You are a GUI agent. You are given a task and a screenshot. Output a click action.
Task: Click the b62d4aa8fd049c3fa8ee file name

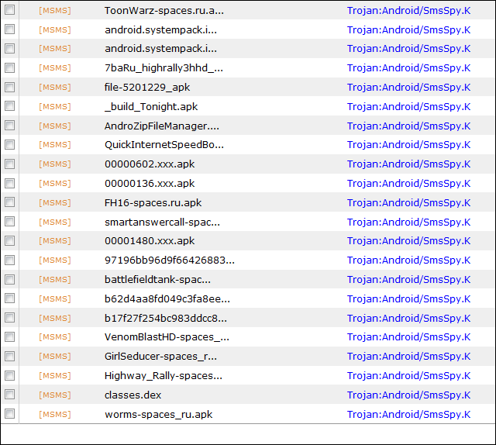(167, 299)
